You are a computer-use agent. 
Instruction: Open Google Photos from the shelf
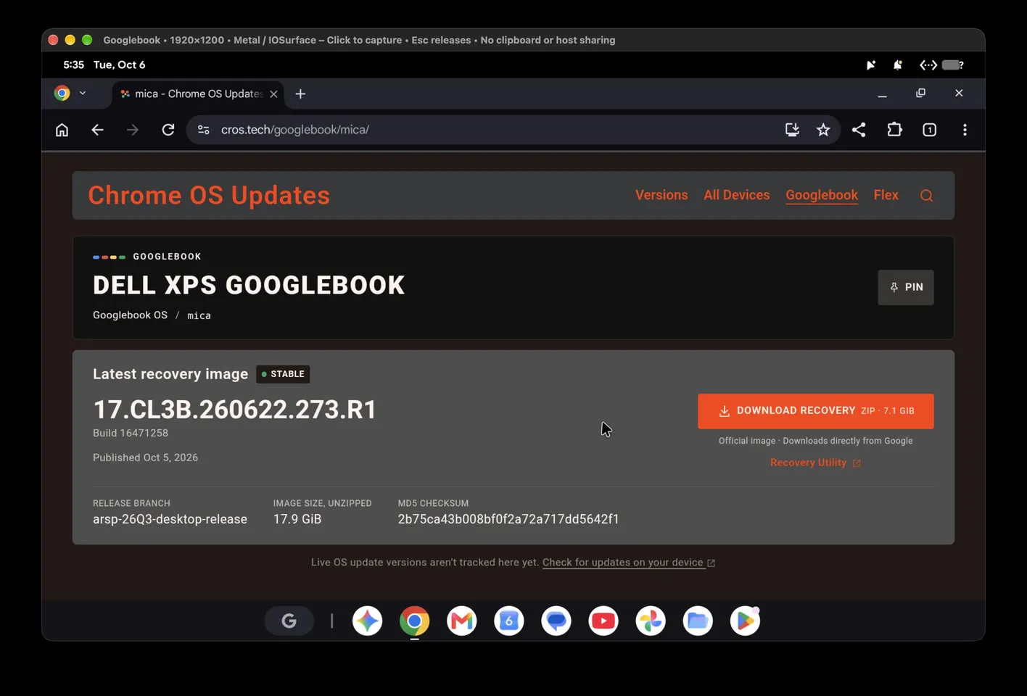[x=651, y=621]
